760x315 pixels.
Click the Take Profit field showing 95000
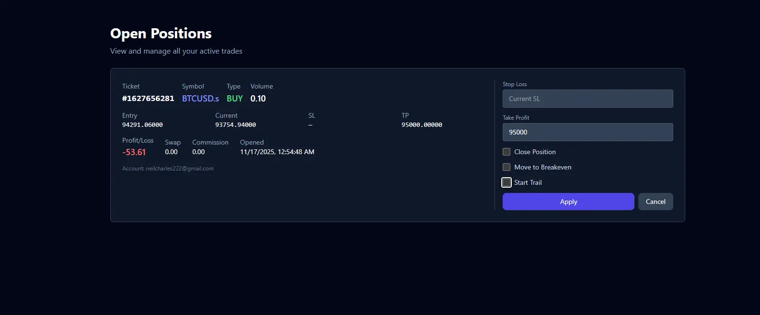click(588, 132)
